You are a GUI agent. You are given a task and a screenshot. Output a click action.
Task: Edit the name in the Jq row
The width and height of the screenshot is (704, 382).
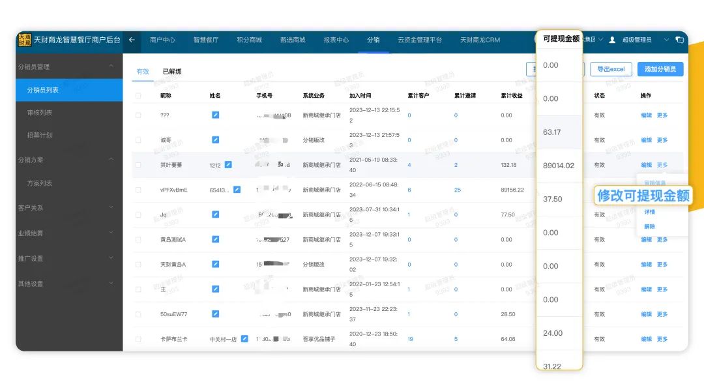(x=216, y=214)
